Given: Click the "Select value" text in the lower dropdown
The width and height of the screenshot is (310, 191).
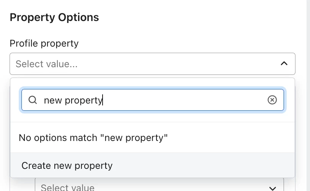Looking at the screenshot, I should [x=67, y=188].
